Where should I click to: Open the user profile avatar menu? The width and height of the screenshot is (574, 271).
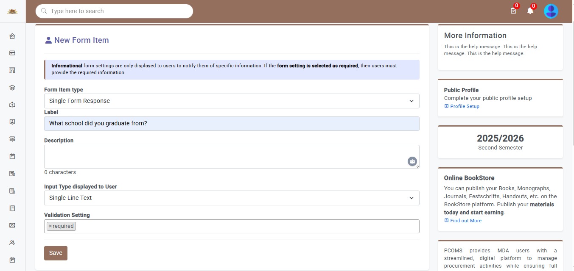coord(551,11)
